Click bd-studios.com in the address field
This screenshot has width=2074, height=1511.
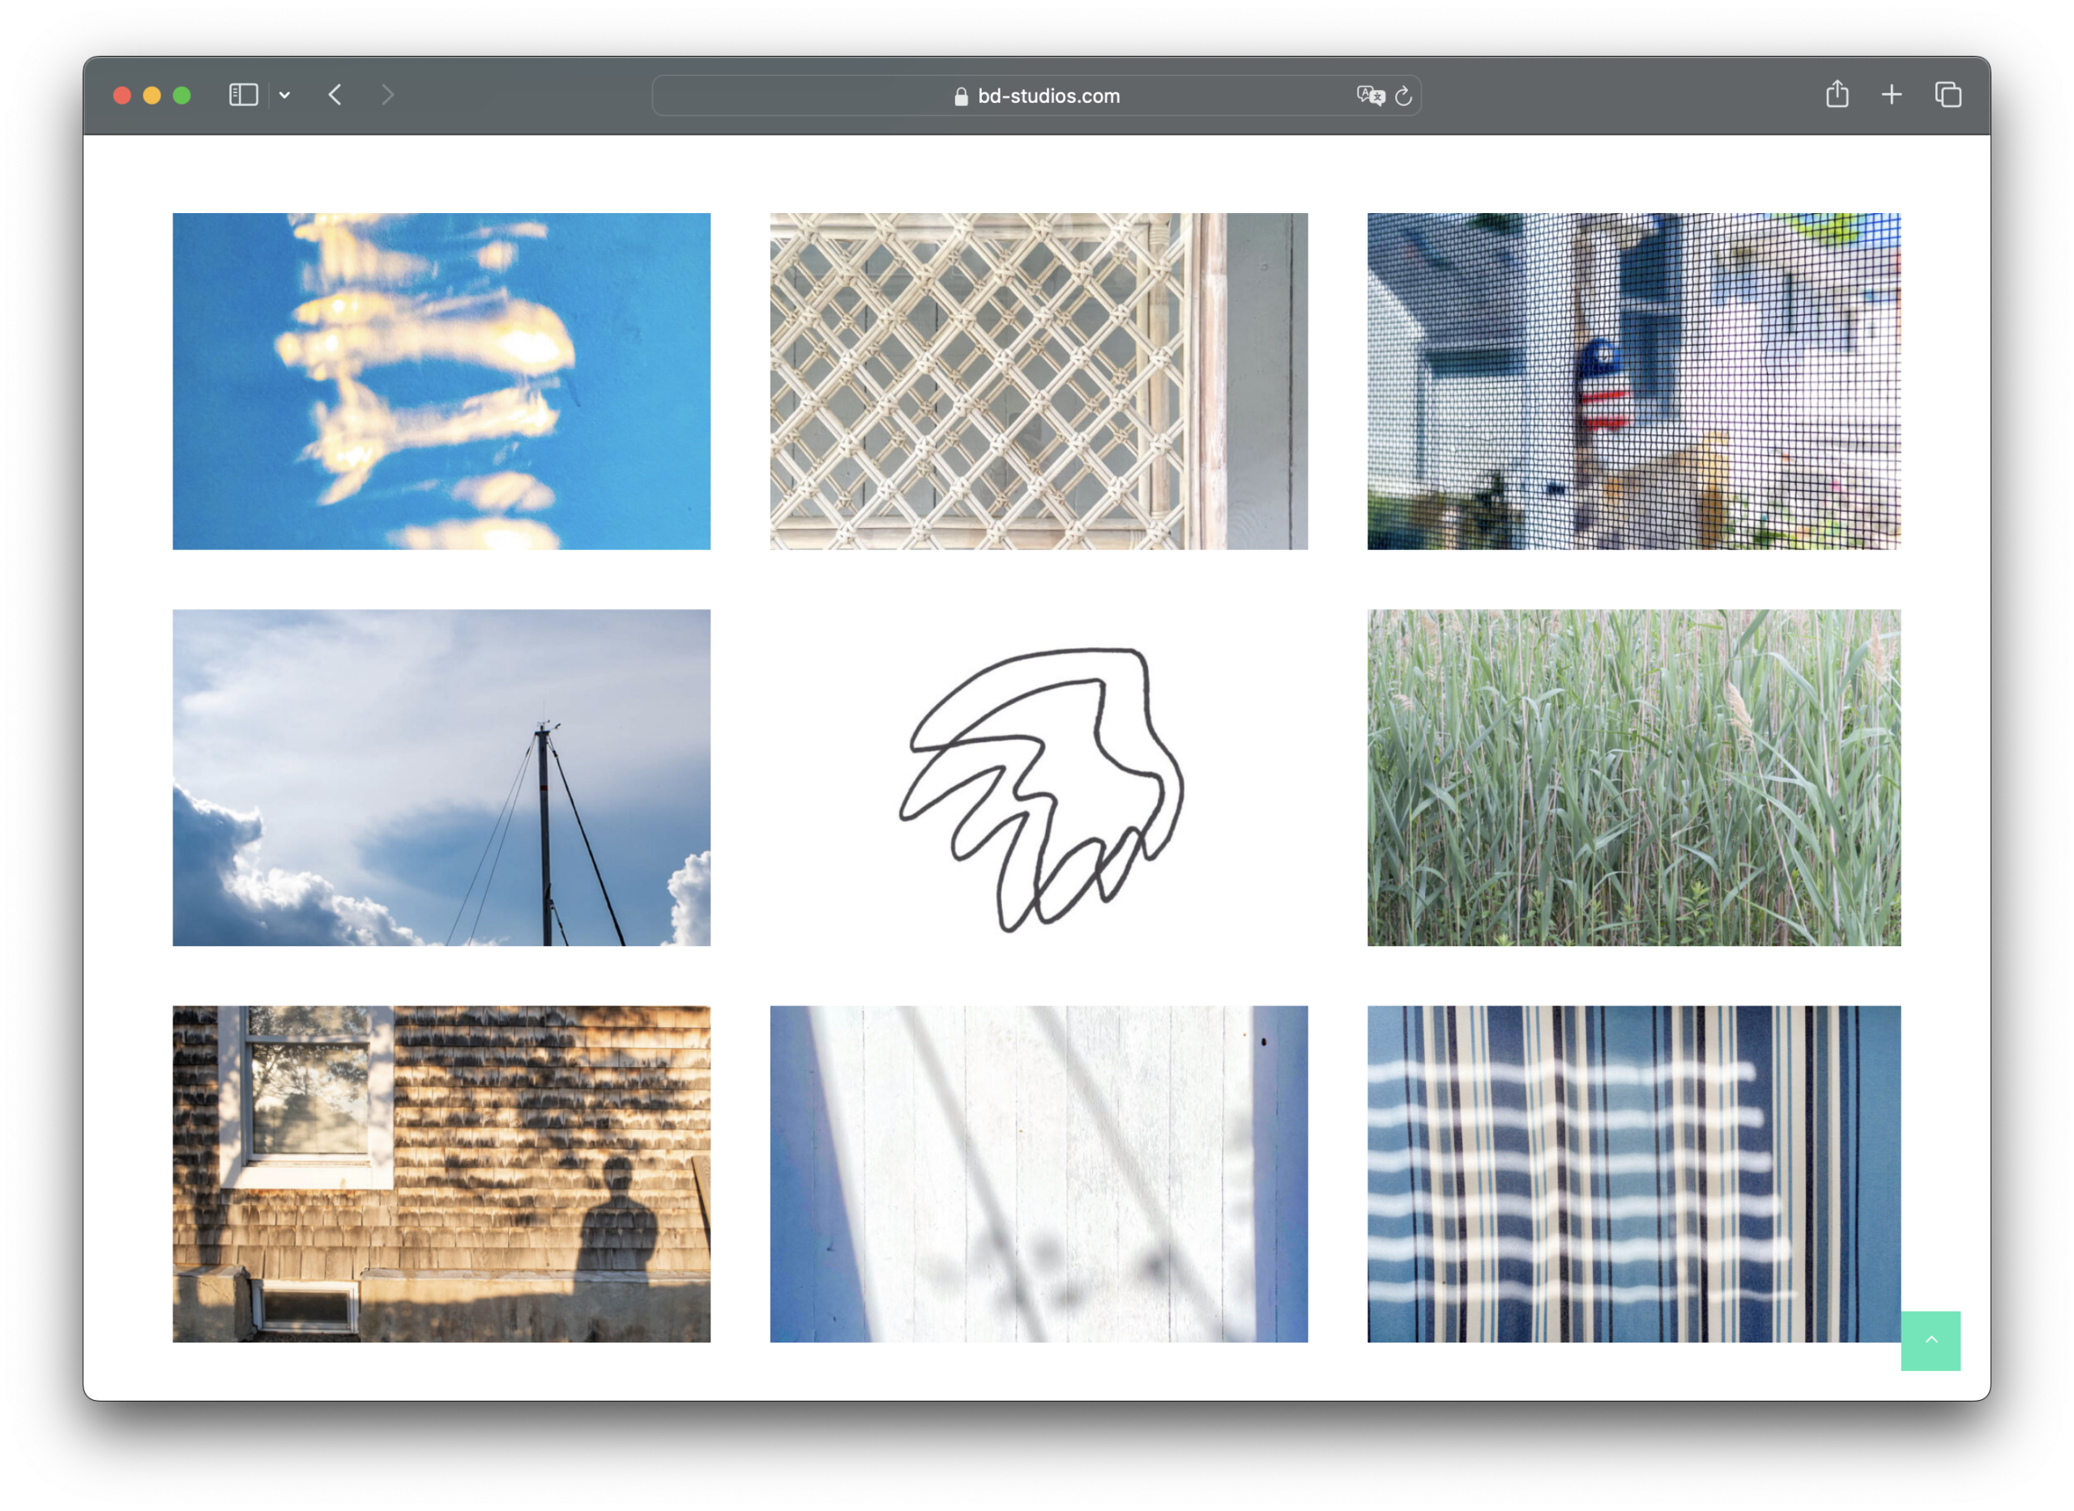pyautogui.click(x=1048, y=95)
